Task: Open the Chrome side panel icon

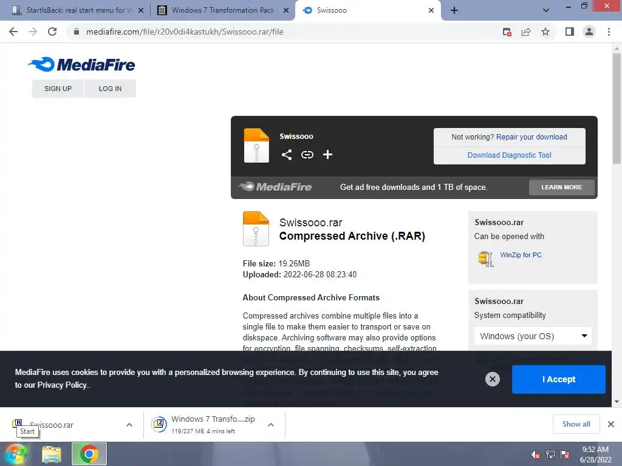Action: click(x=570, y=32)
